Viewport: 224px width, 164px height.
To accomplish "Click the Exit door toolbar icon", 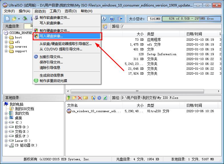I will (120, 19).
